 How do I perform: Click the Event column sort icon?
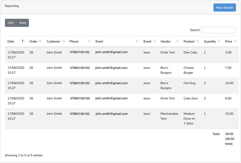pos(155,41)
